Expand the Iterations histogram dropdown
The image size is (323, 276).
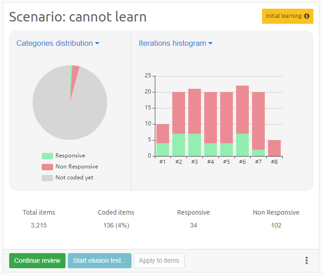(x=175, y=43)
